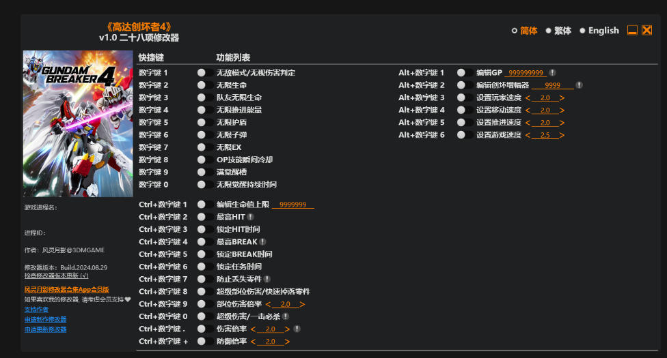Enable 无限觉醒持续时间 toggle
The width and height of the screenshot is (667, 358).
tap(205, 184)
